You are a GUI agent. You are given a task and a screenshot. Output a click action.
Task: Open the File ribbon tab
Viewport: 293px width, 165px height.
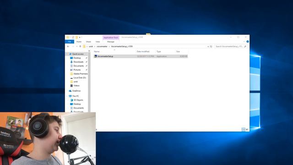70,42
